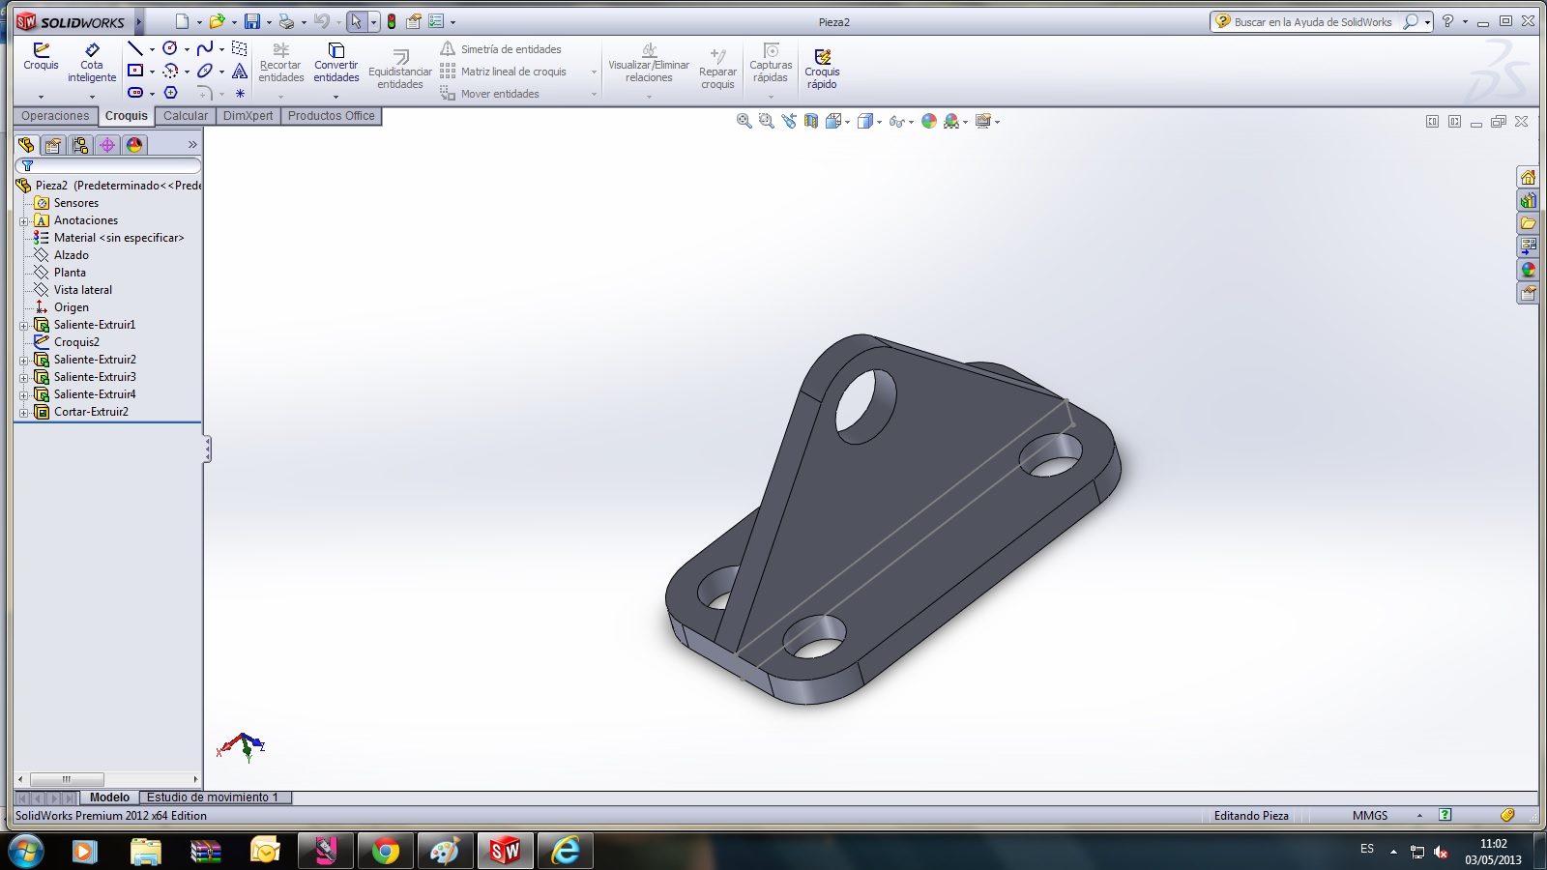This screenshot has height=870, width=1547.
Task: Switch to Productos Office tab
Action: coord(331,116)
